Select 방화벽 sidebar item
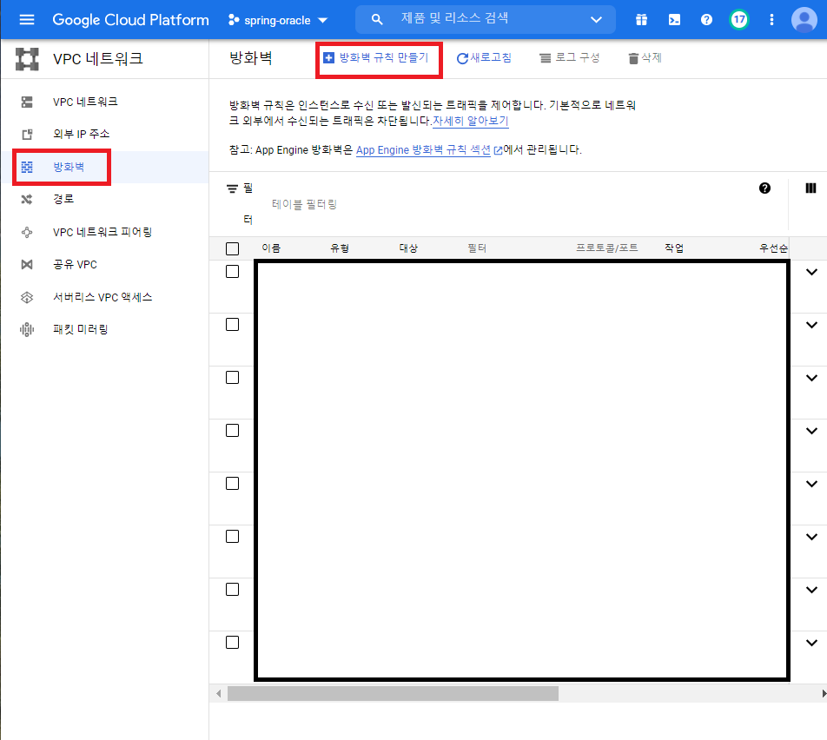Viewport: 827px width, 740px height. point(104,167)
